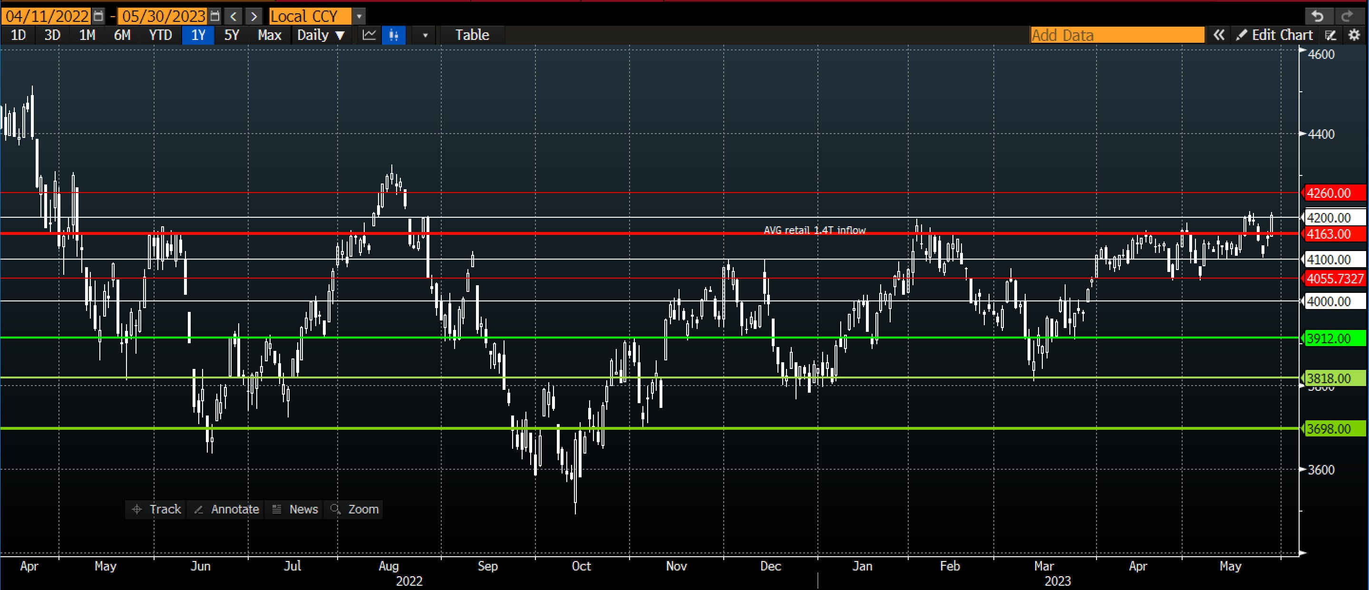Select the 6M time range tab

coord(122,35)
